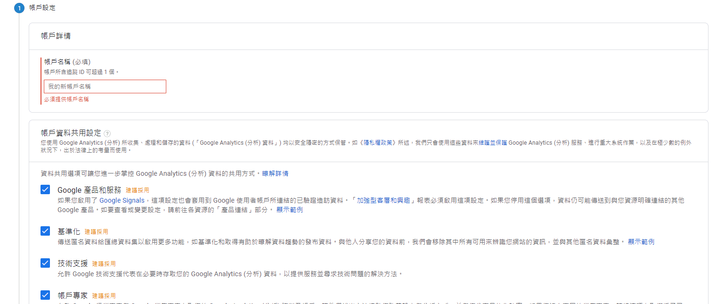Click the 我的新帳戶名稱 input field
Viewport: 717px width, 304px height.
pos(105,87)
